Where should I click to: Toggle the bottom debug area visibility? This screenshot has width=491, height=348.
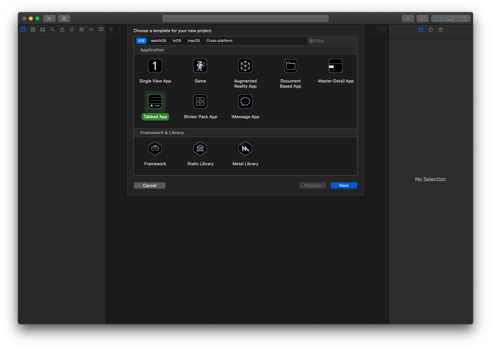[x=450, y=19]
